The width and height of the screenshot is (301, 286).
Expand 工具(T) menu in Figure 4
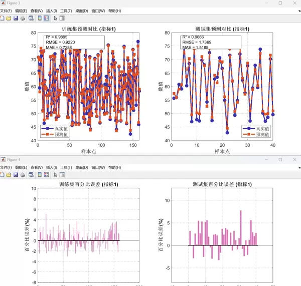coord(66,167)
